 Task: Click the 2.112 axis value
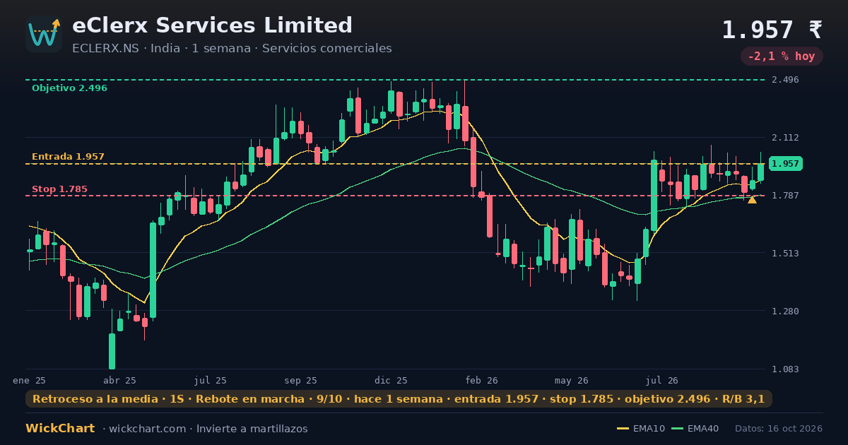coord(785,138)
